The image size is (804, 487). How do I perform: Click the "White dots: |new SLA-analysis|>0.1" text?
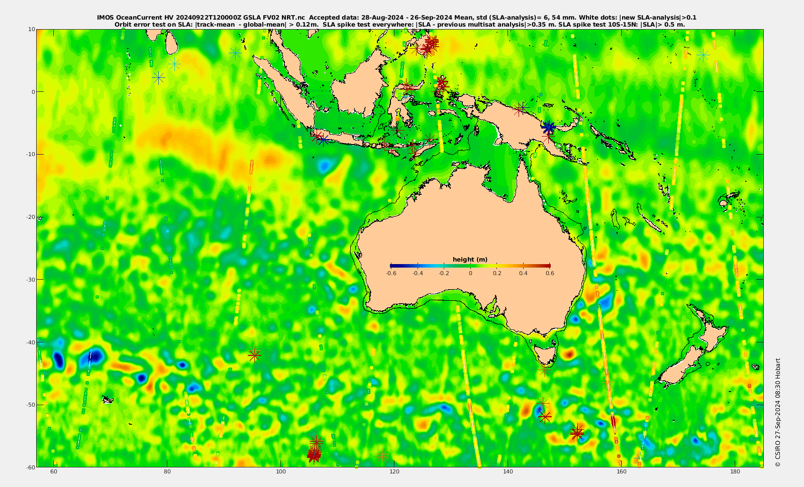tap(638, 18)
